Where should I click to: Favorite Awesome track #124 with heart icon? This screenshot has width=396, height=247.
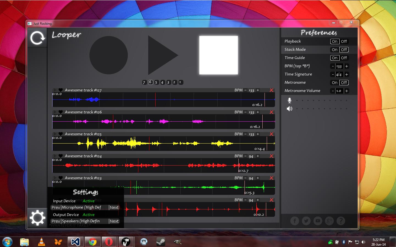[61, 156]
